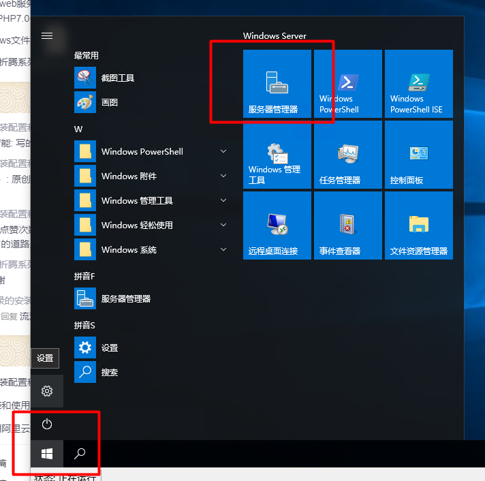Click the power button icon
This screenshot has width=485, height=481.
click(x=47, y=424)
